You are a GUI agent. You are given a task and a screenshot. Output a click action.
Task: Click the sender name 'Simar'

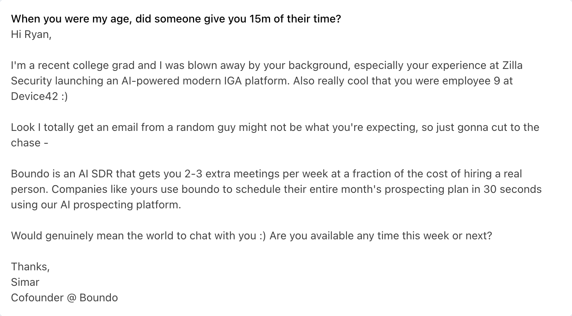[25, 282]
